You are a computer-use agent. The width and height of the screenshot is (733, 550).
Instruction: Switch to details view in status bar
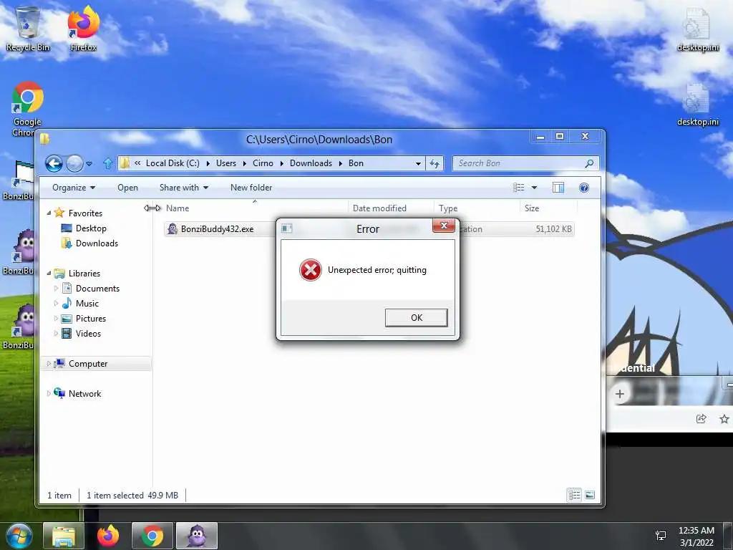(x=575, y=495)
